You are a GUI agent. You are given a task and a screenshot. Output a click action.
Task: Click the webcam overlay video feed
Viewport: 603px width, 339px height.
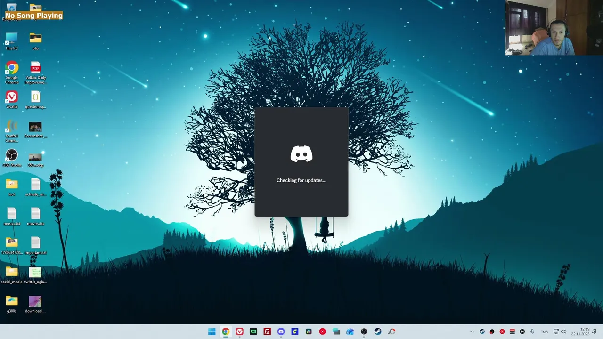click(554, 28)
